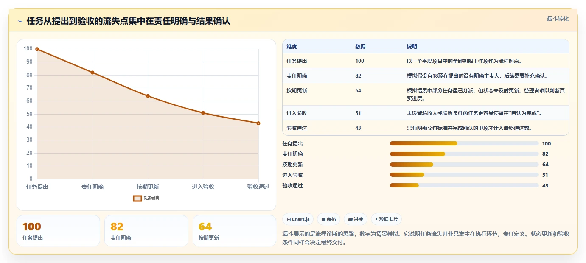Click the 漏斗转化 tag in the header

(557, 19)
